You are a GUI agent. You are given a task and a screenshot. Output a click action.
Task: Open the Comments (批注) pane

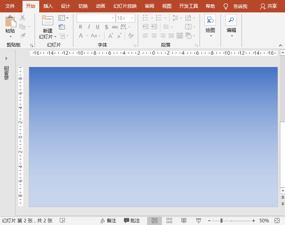132,221
